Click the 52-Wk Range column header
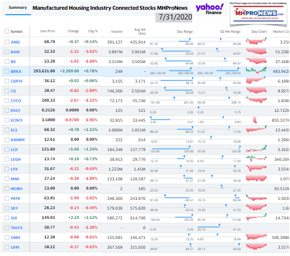The image size is (290, 256). [x=230, y=32]
